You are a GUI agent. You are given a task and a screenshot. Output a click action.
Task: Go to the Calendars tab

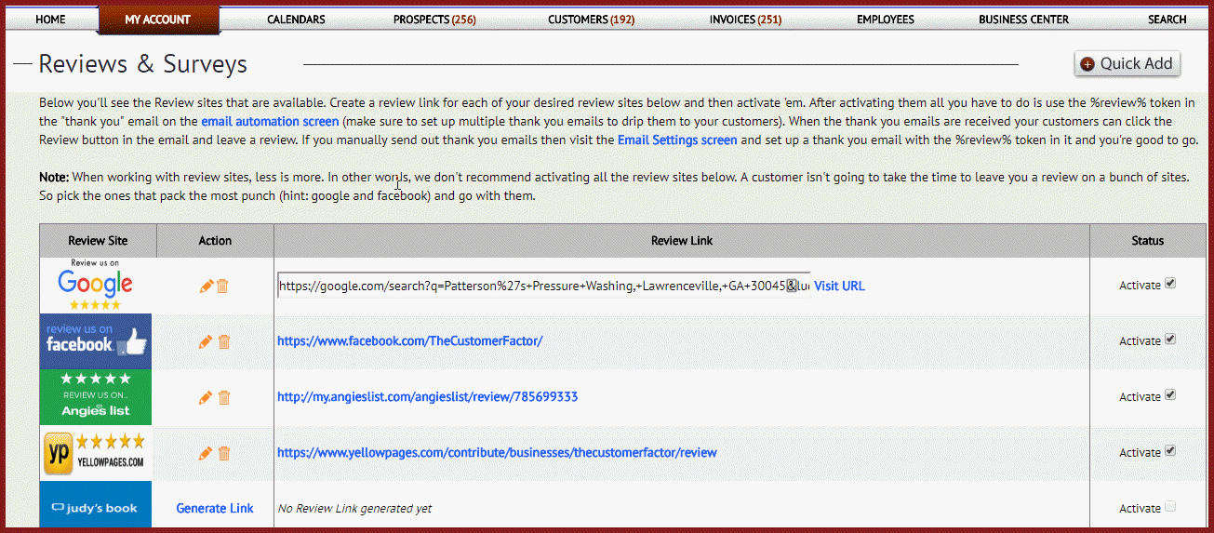click(x=296, y=19)
